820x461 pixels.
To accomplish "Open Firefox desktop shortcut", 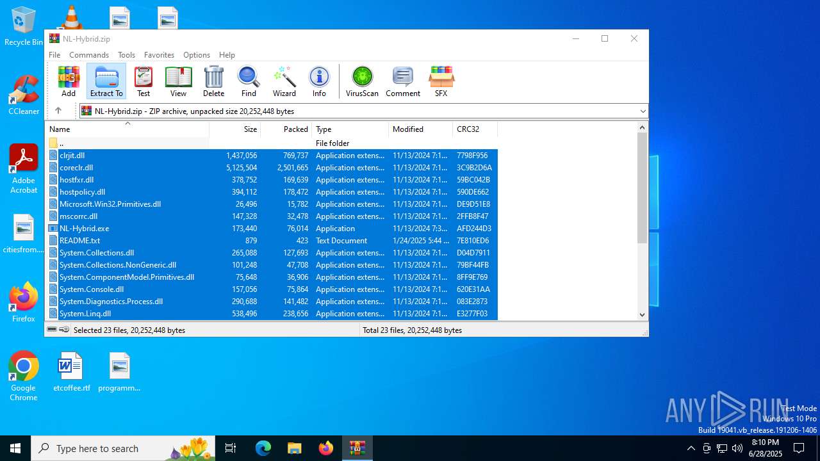I will point(24,302).
